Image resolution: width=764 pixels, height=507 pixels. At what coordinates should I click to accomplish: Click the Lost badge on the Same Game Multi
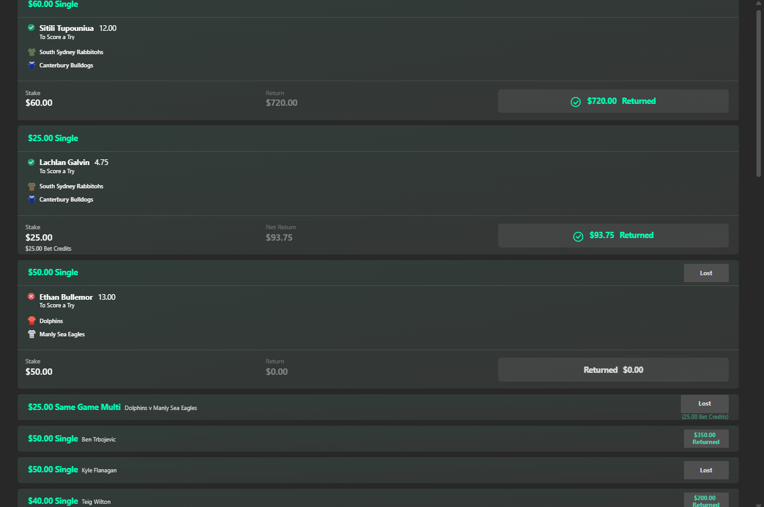click(705, 404)
